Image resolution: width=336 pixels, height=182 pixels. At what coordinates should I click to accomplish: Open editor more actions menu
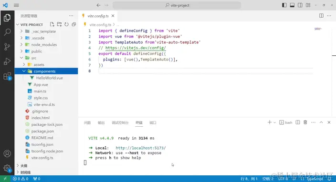point(329,16)
